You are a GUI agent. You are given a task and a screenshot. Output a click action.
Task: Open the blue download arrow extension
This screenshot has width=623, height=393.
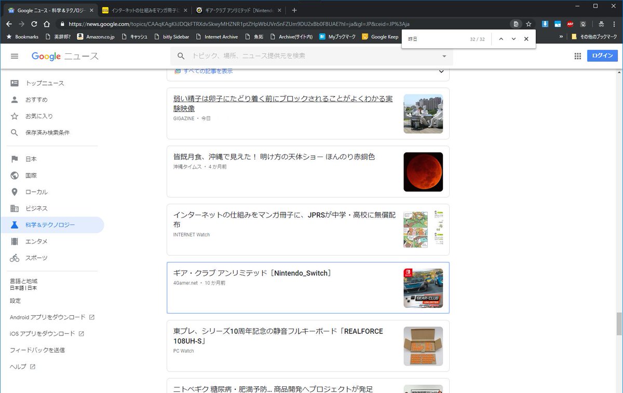pyautogui.click(x=545, y=24)
